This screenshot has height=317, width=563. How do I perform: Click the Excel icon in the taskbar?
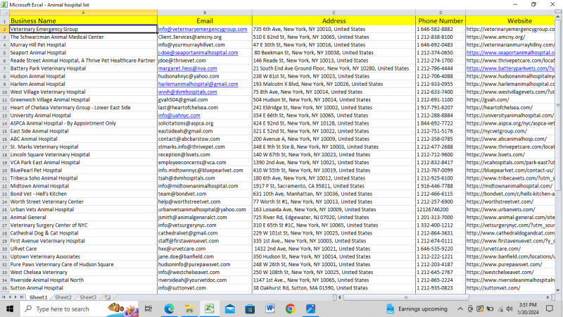pos(209,309)
